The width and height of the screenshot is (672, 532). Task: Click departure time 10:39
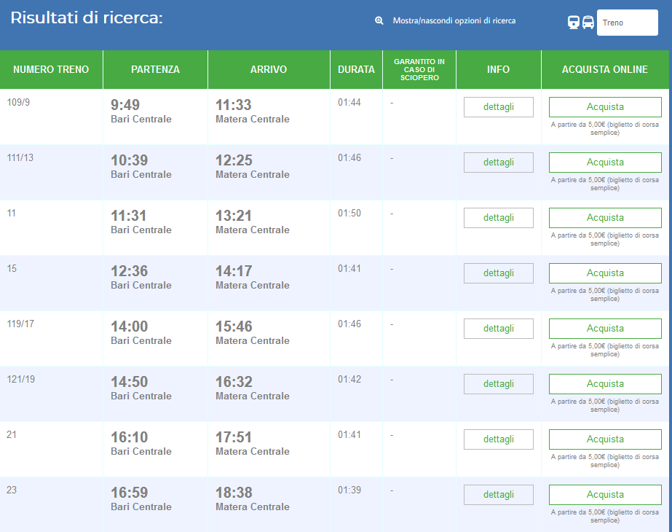130,160
